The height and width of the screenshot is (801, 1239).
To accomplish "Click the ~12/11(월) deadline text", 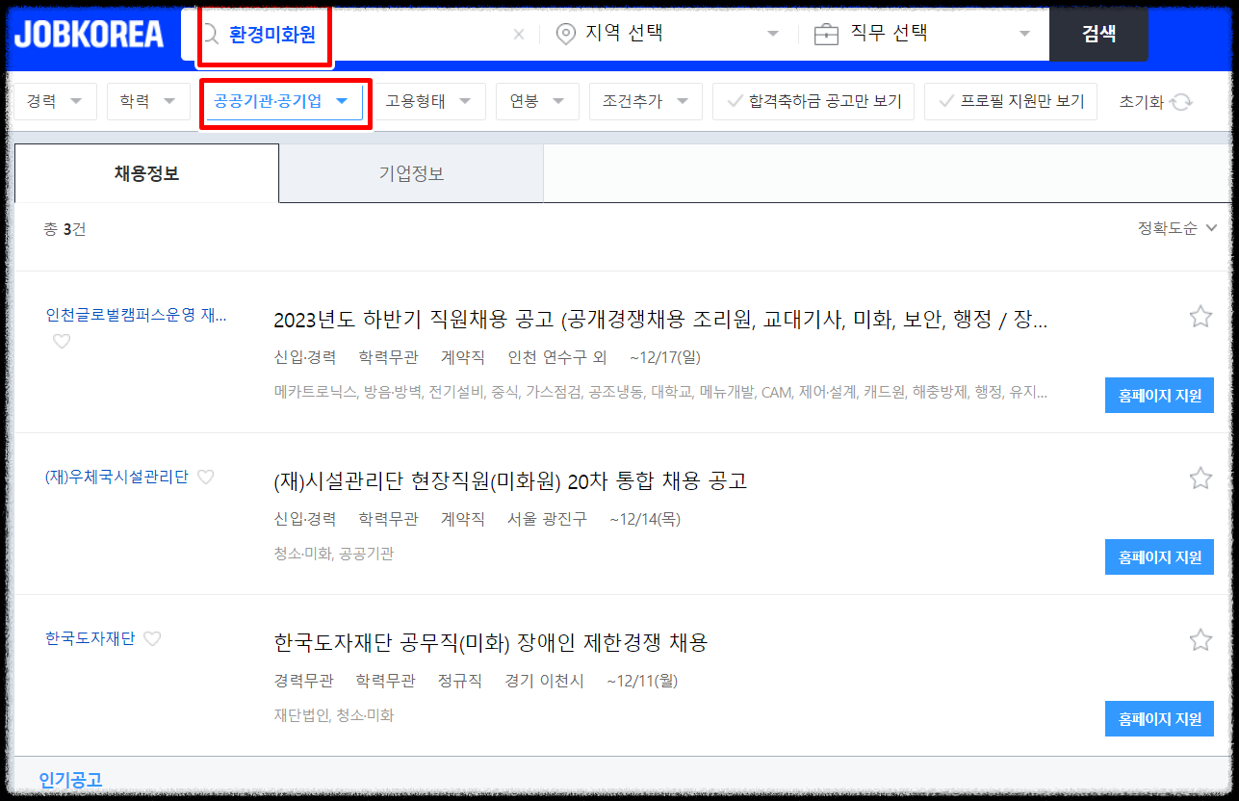I will pos(642,681).
